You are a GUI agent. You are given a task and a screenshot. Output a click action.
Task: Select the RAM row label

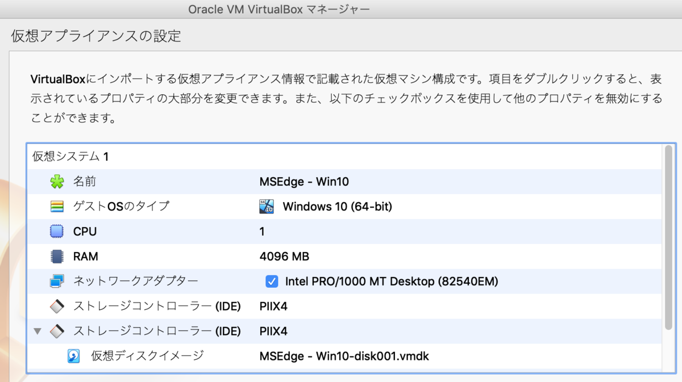[85, 257]
